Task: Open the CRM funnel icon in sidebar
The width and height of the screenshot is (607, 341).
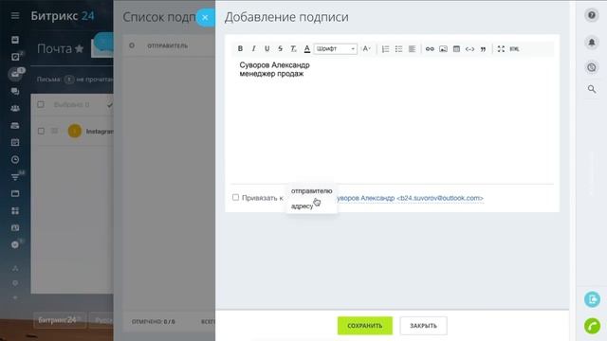Action: (15, 177)
